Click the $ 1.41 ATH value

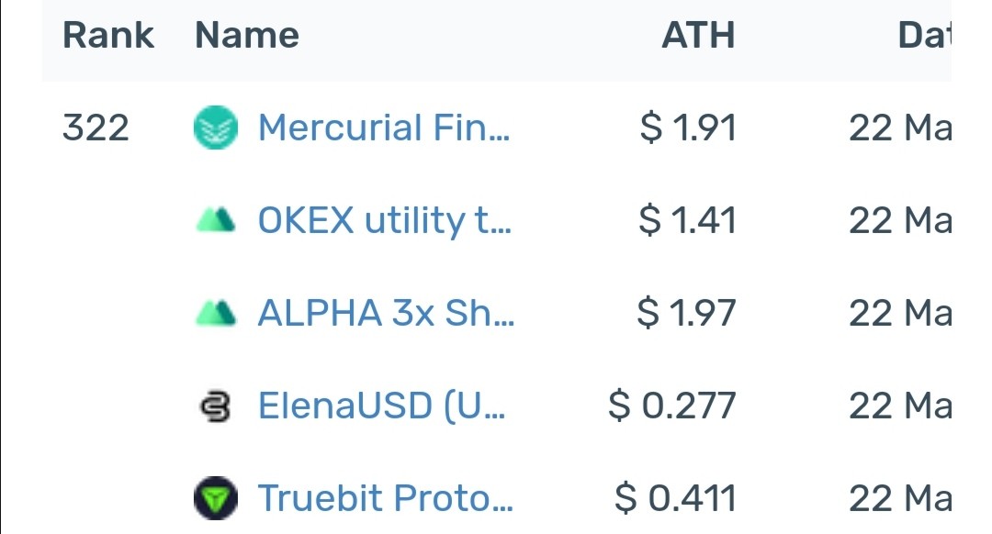[688, 220]
